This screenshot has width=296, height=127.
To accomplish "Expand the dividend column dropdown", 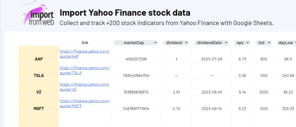I will coord(186,43).
